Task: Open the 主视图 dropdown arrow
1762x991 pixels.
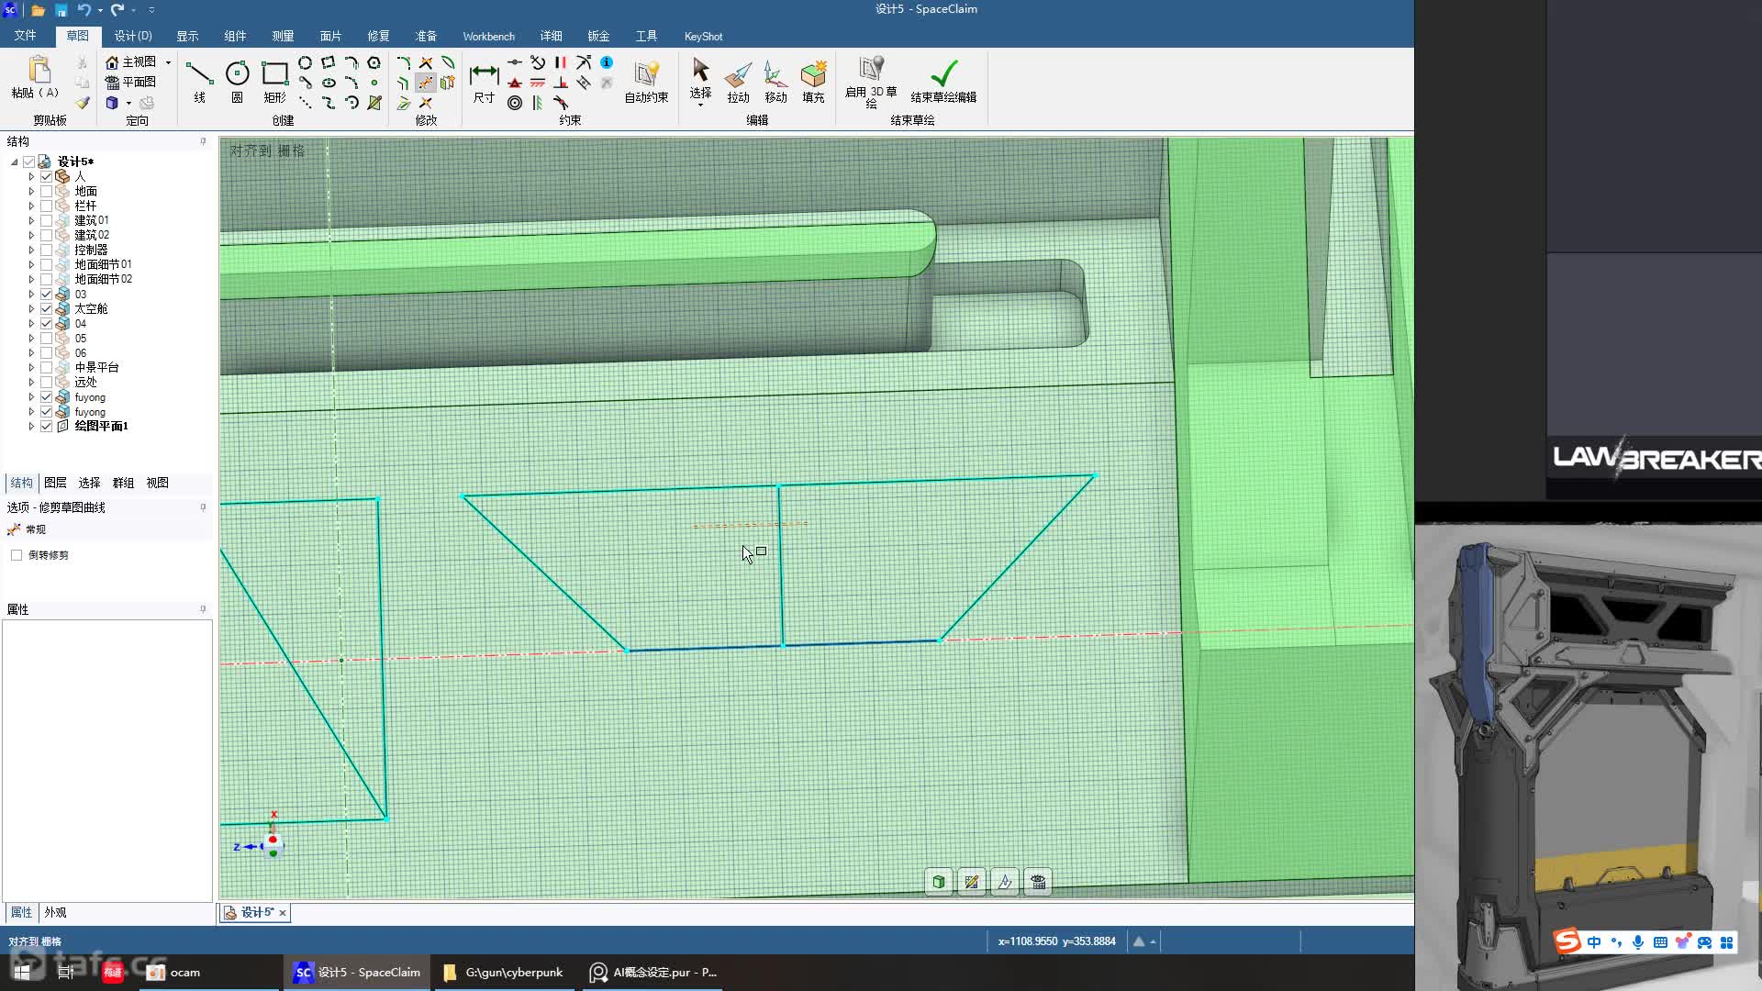Action: click(x=168, y=62)
